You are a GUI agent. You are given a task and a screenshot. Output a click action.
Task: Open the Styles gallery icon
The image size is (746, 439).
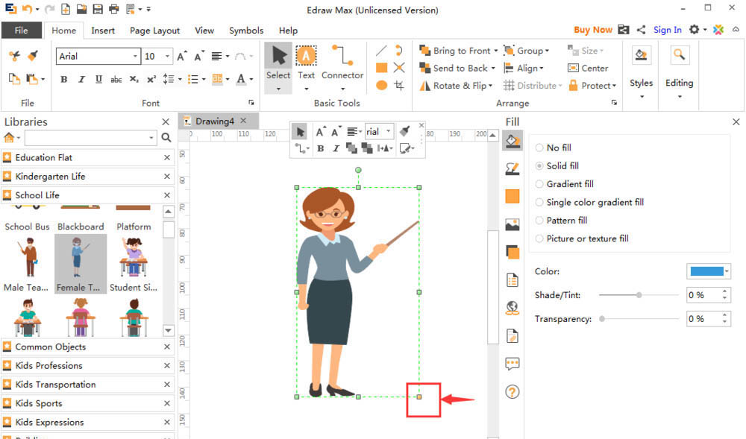(641, 55)
